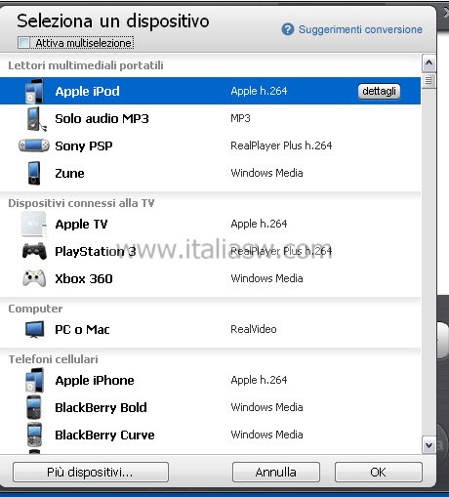The image size is (449, 497).
Task: Click the RealVideo format text
Action: [254, 329]
